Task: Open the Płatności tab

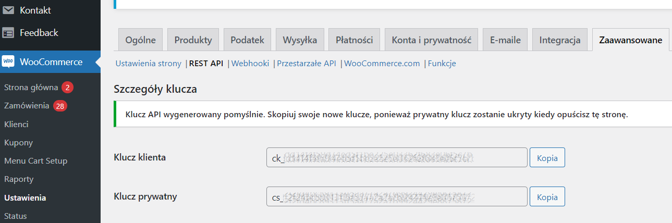Action: point(354,40)
